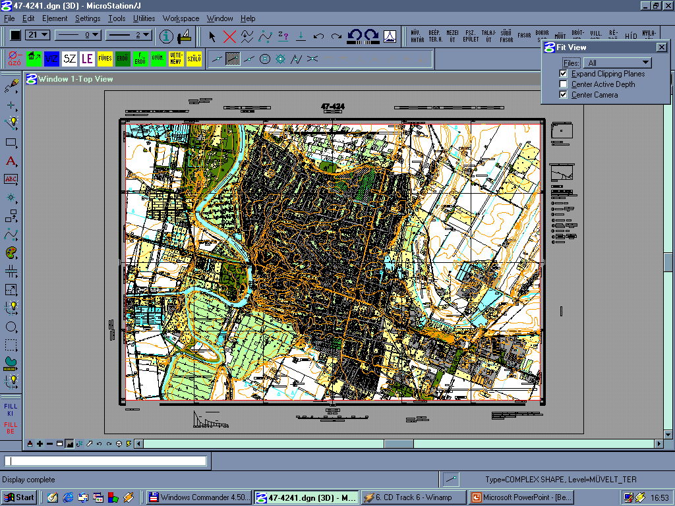Open the Utilities menu

[144, 18]
